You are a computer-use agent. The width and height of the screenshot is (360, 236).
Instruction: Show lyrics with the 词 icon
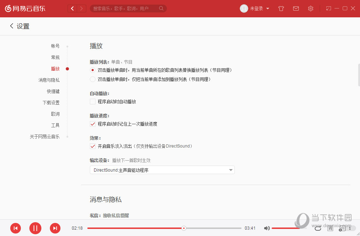330,228
